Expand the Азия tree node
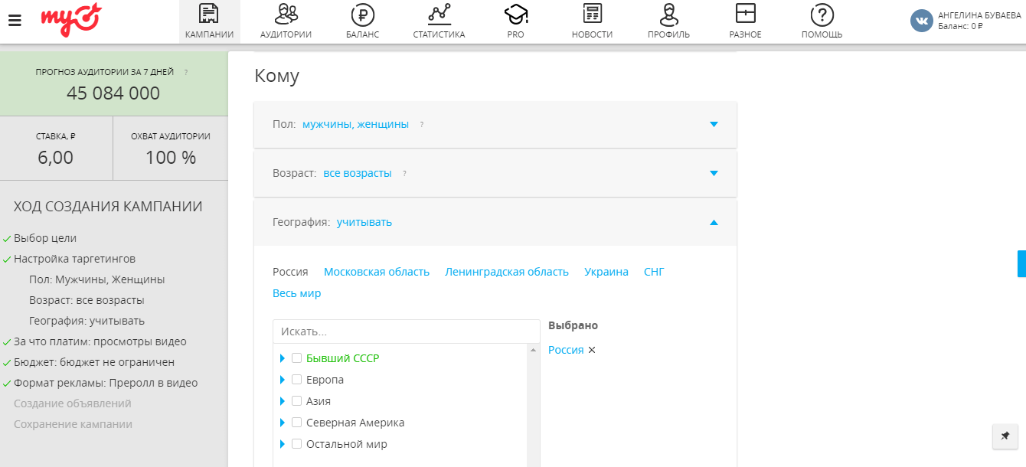The width and height of the screenshot is (1026, 467). pyautogui.click(x=283, y=401)
